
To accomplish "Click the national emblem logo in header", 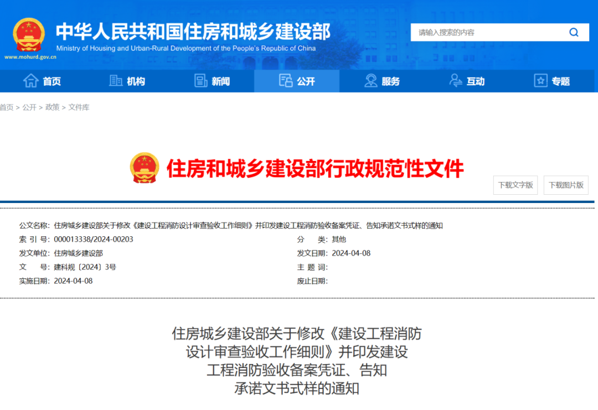I will (29, 35).
